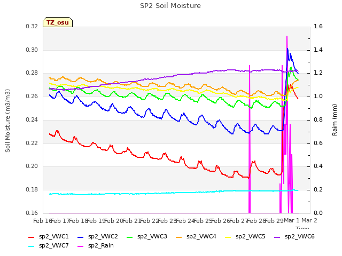Click the 0.30 left axis tick label
The image size is (342, 256).
point(32,50)
